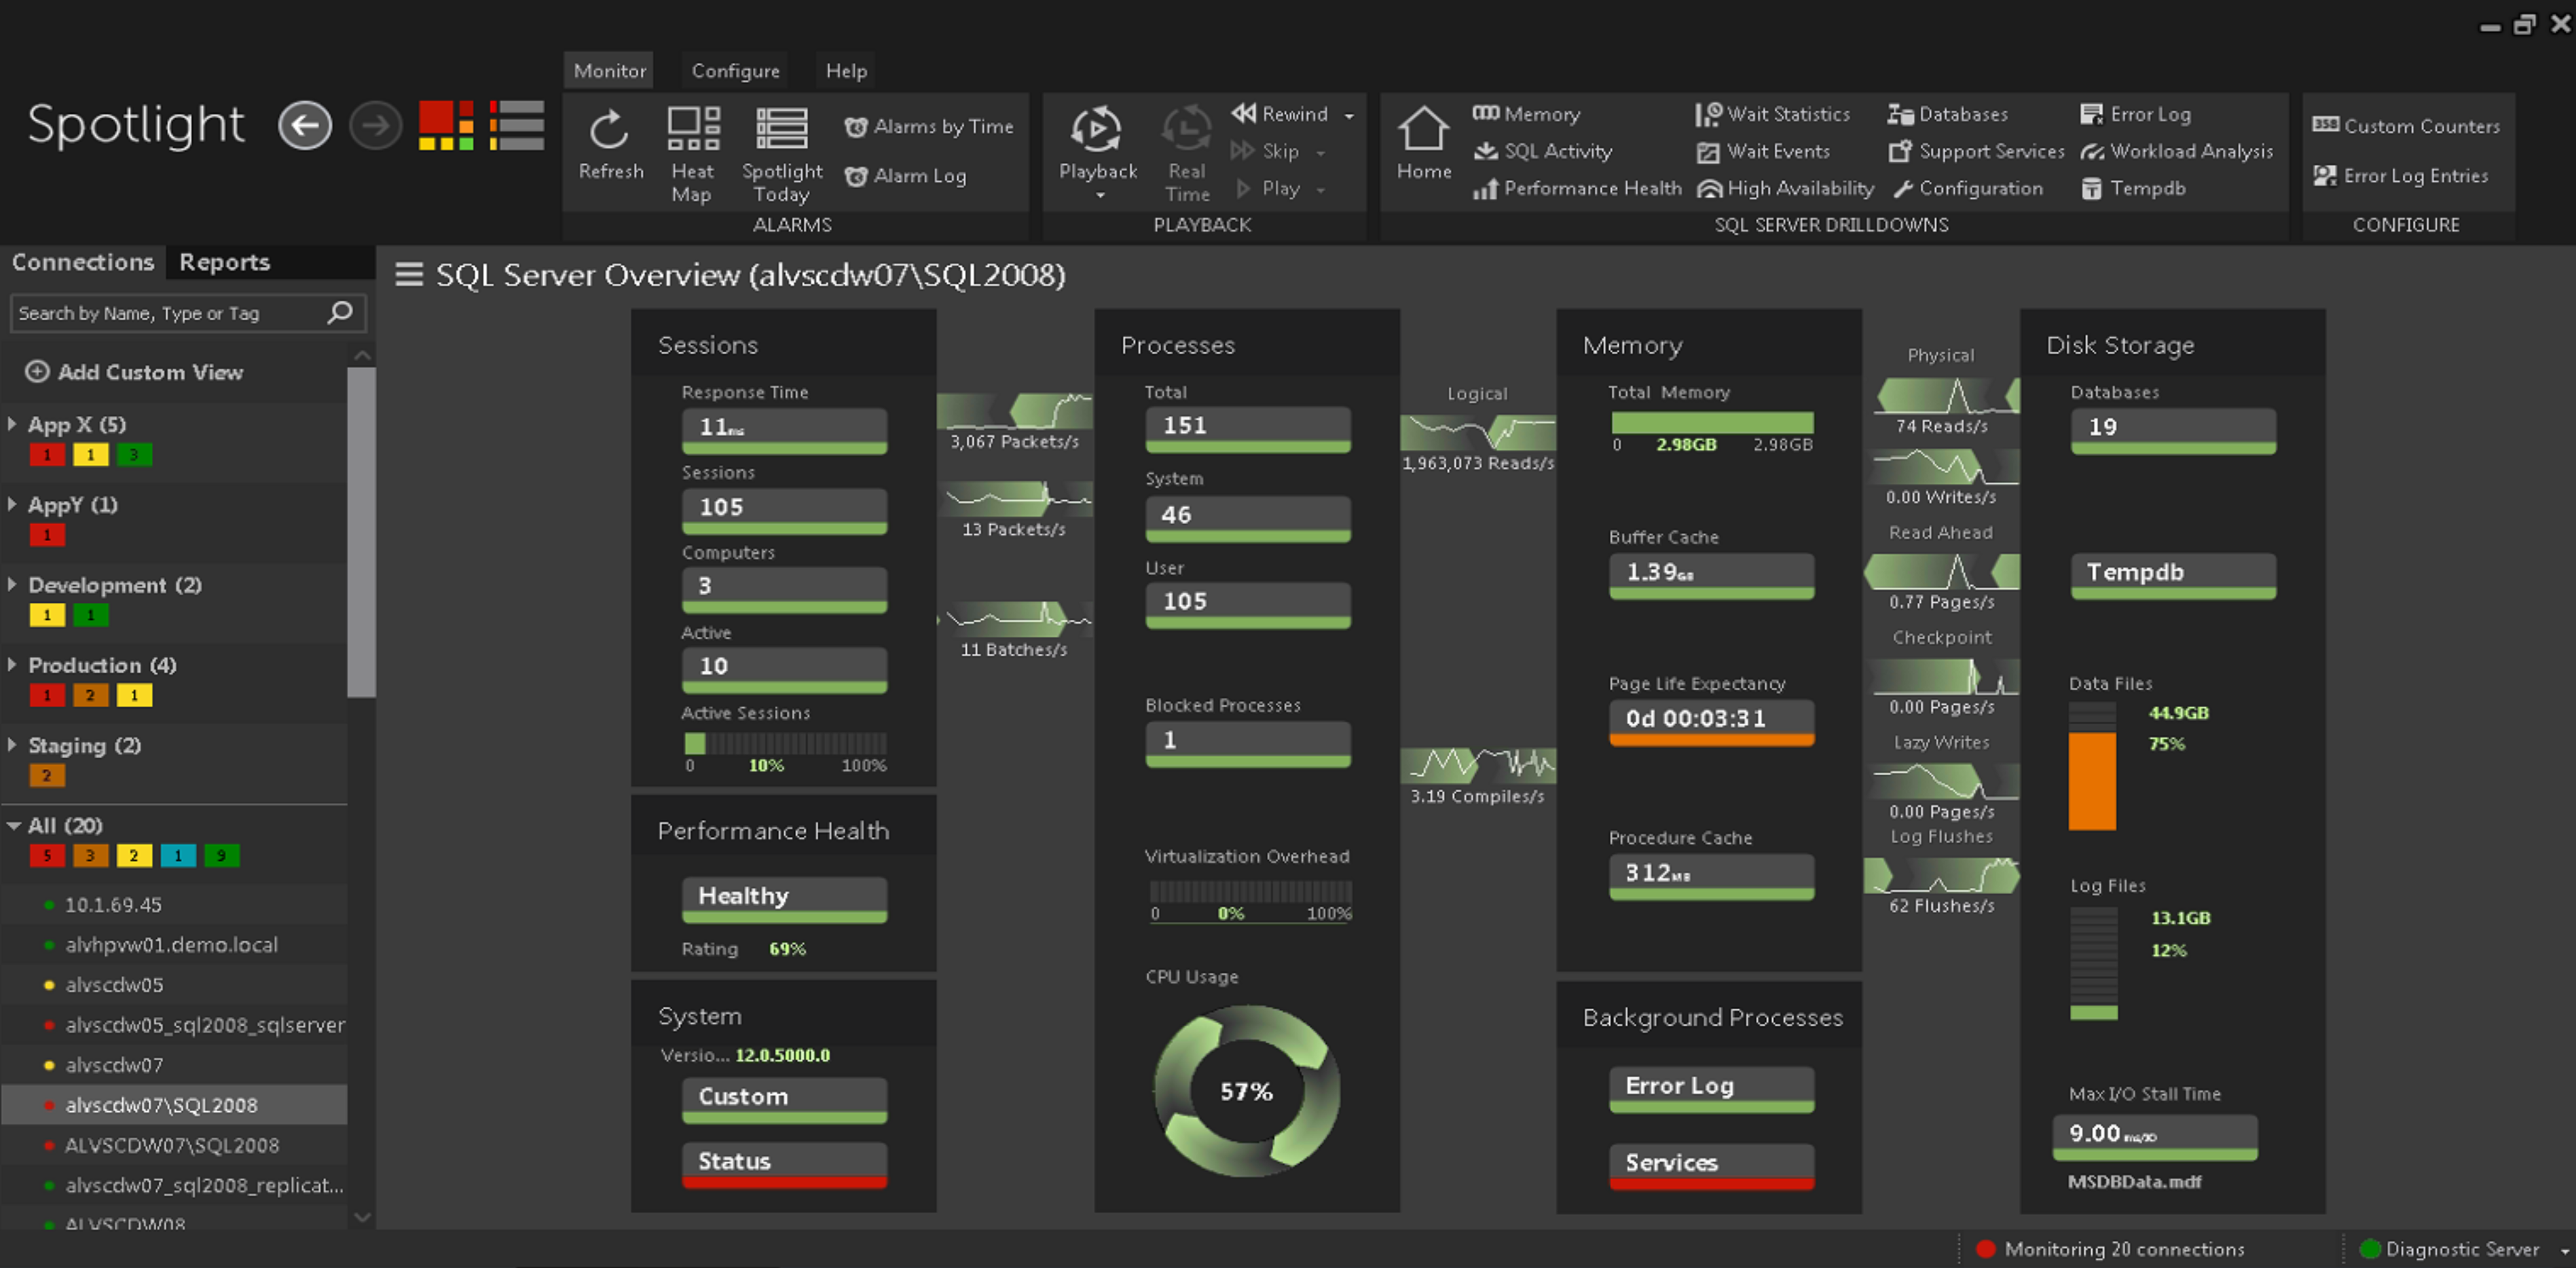The height and width of the screenshot is (1268, 2576).
Task: Switch to the red tile view icon
Action: click(446, 125)
